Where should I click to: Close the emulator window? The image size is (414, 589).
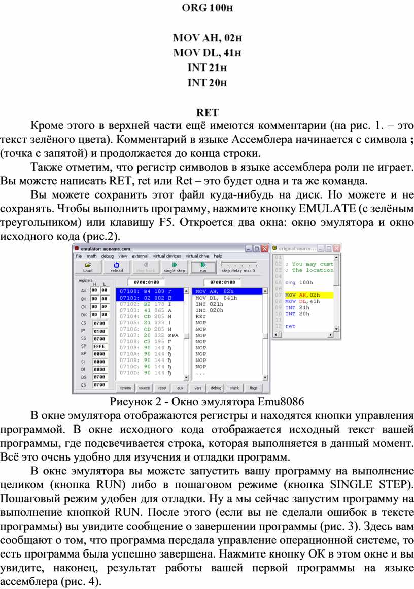point(265,249)
